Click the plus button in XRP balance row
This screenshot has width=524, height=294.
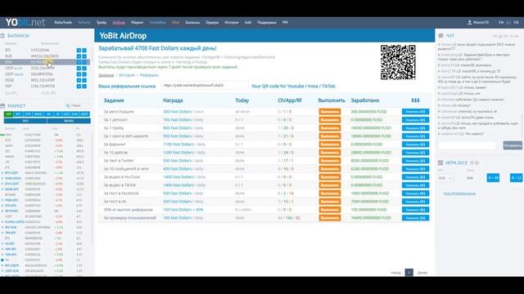pos(79,87)
